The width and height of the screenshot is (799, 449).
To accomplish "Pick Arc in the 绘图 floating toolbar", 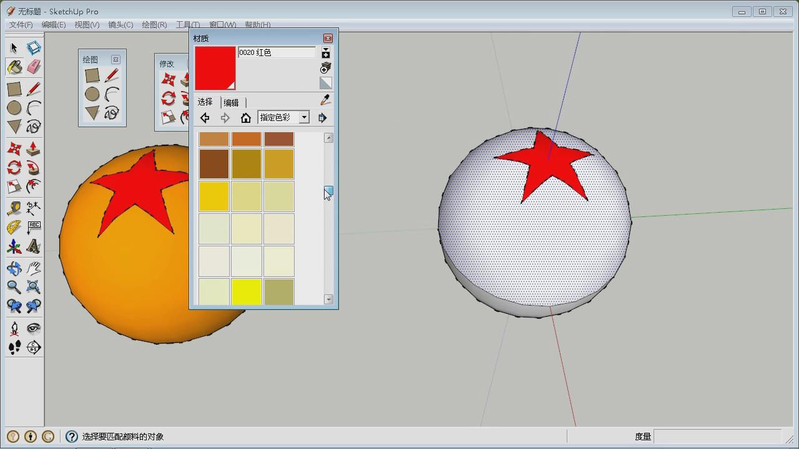I will (112, 94).
